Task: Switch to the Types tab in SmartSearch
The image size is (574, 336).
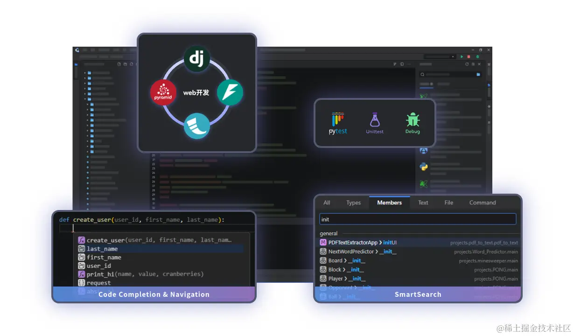Action: 354,203
